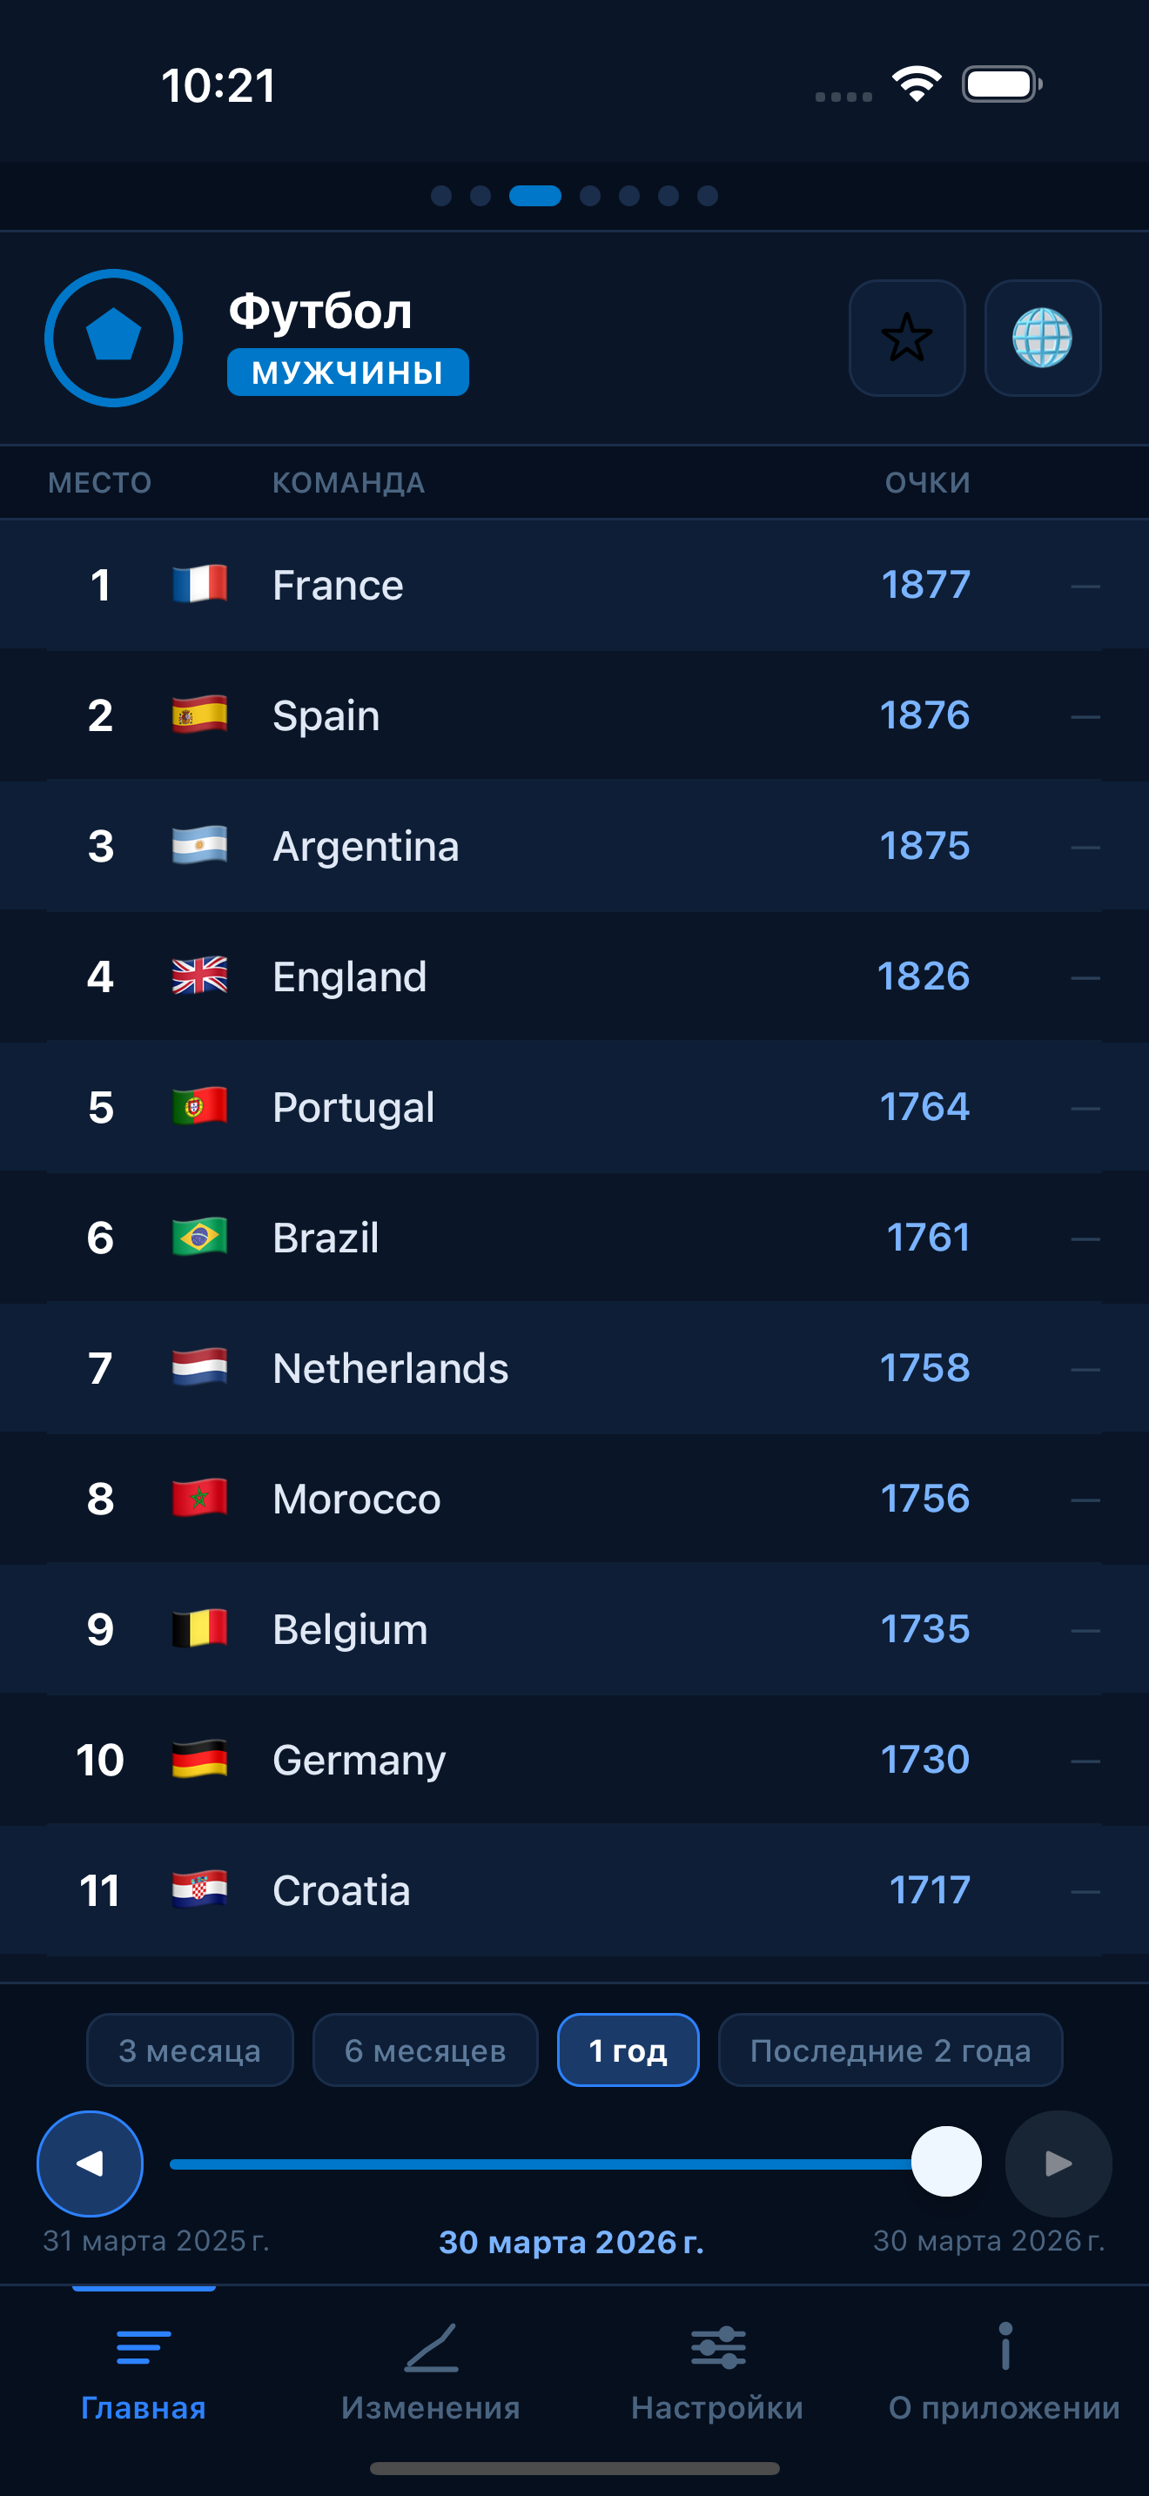Switch to the МУЖЧИНЫ category badge
Viewport: 1149px width, 2496px height.
(x=348, y=371)
